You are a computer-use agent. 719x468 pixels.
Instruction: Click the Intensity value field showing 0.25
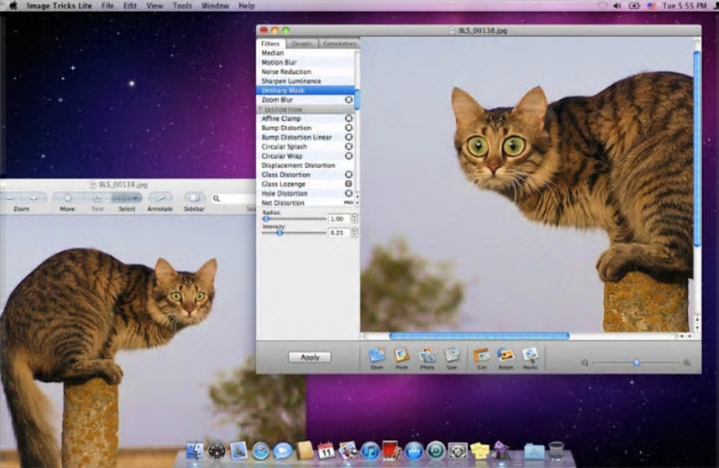click(x=339, y=233)
